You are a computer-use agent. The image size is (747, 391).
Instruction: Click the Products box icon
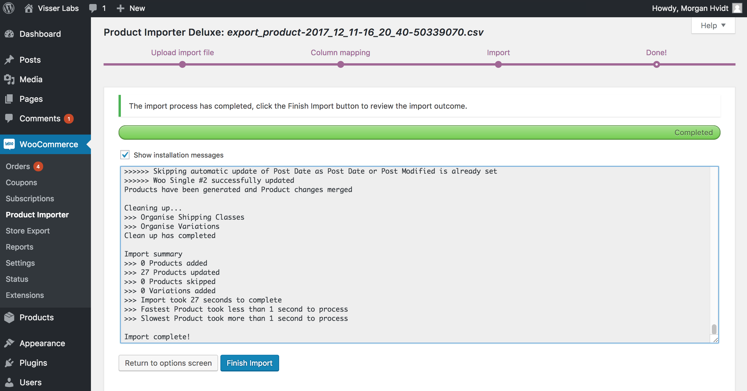9,317
